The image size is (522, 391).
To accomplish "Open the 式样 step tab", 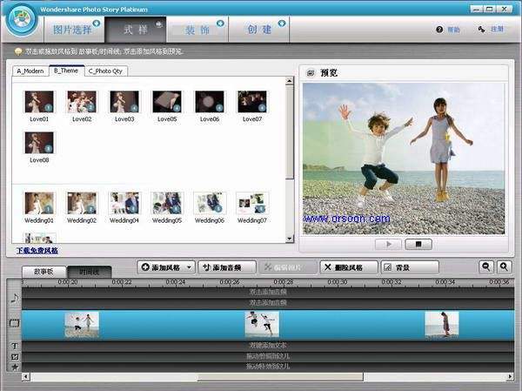I will point(136,30).
